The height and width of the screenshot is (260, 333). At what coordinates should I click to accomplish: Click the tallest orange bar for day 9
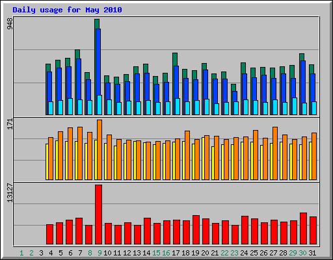(100, 149)
